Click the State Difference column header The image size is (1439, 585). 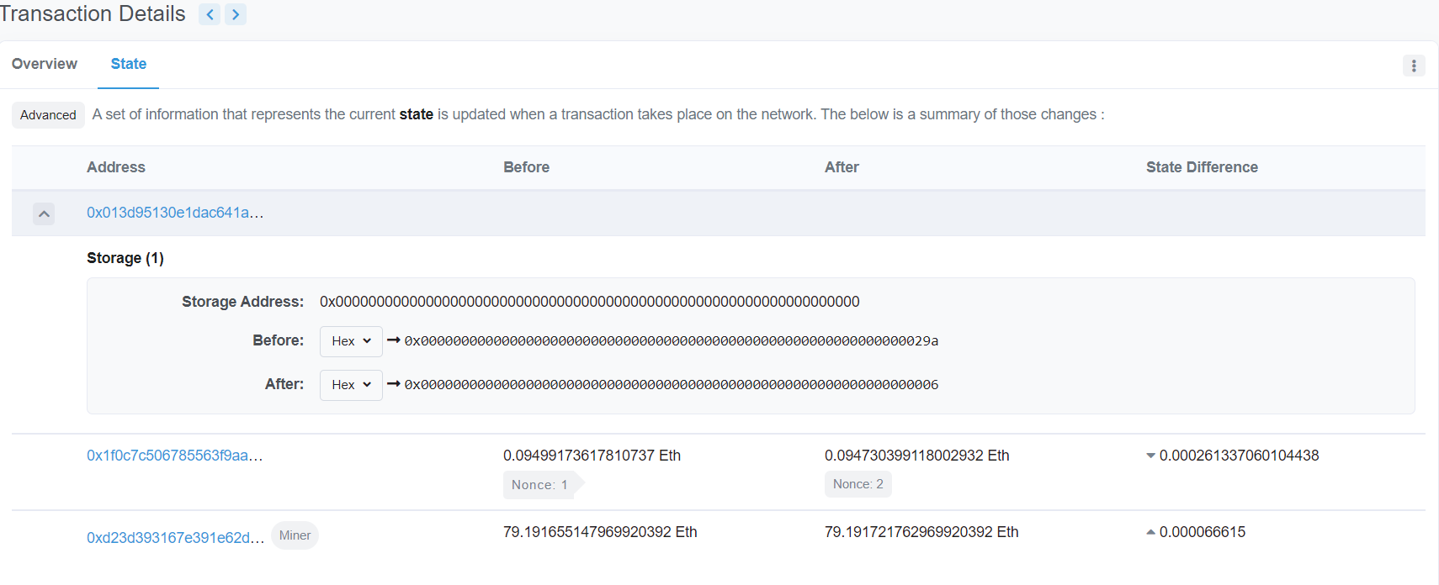[1202, 167]
